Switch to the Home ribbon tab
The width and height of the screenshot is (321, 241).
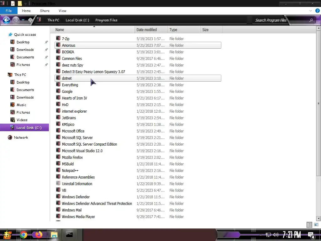click(x=26, y=11)
